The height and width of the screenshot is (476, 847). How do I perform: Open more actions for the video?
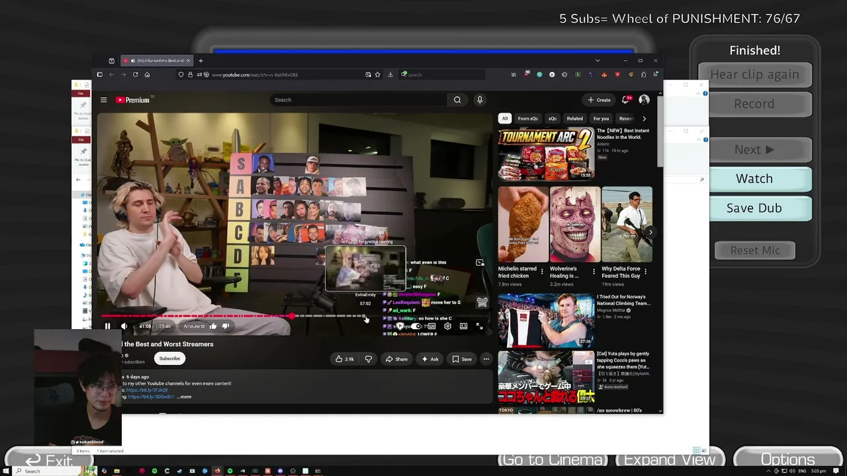coord(486,359)
